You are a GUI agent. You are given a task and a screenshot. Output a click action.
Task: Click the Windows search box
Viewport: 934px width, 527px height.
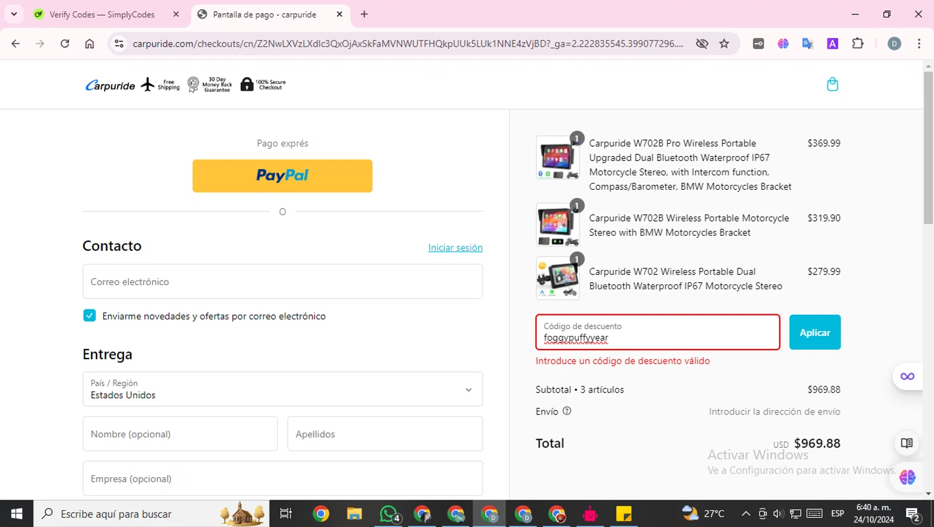point(152,514)
